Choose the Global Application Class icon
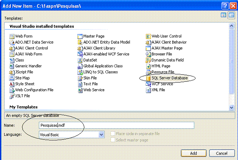Image resolution: width=238 pixels, height=160 pixels. 80,66
